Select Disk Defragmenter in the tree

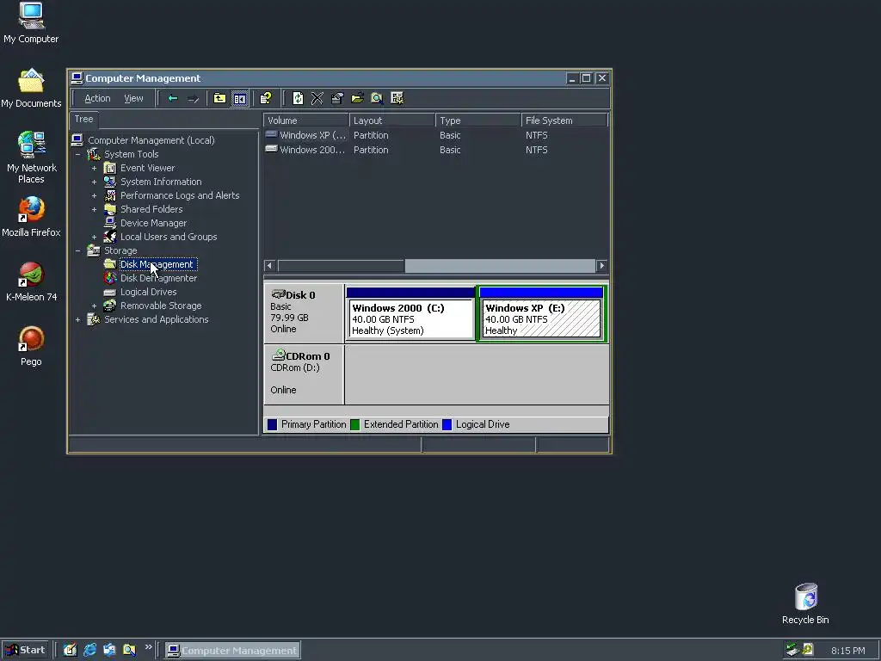tap(158, 278)
